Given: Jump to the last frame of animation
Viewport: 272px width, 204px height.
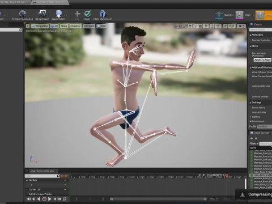Looking at the screenshot, I should tap(59, 199).
